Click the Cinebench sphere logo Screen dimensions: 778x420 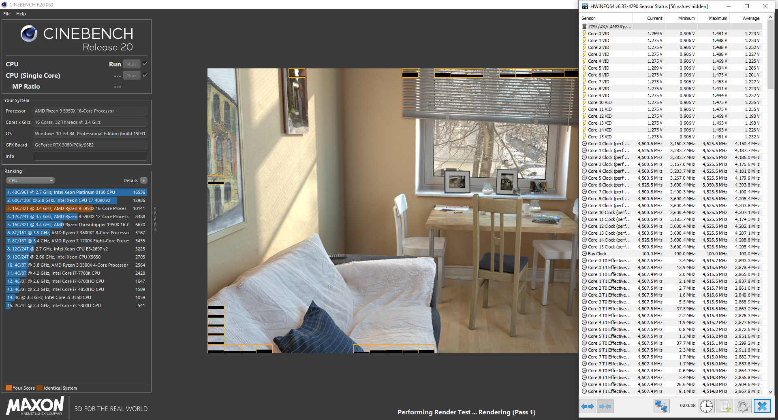pos(29,34)
